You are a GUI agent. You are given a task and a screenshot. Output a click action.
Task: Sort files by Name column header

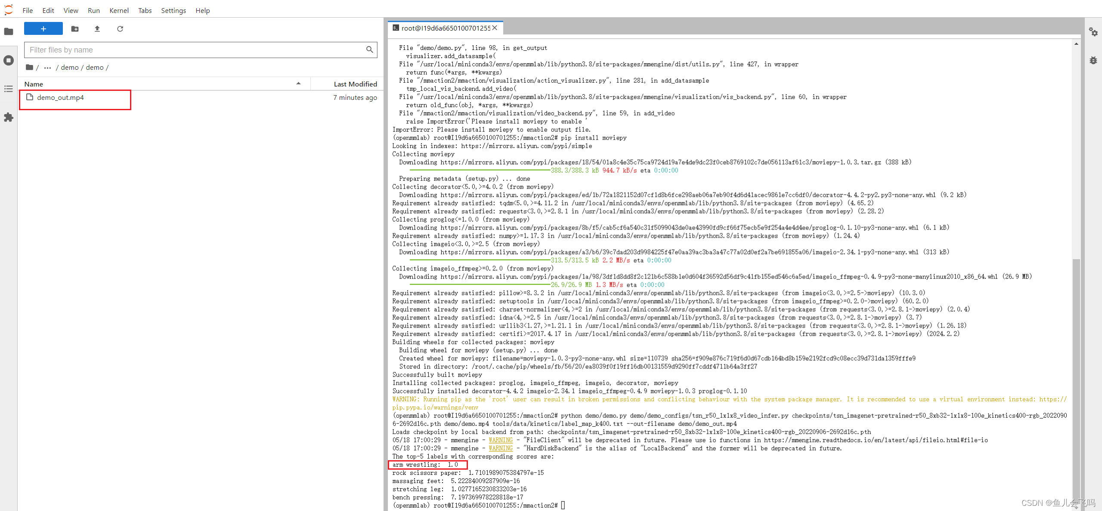coord(34,84)
